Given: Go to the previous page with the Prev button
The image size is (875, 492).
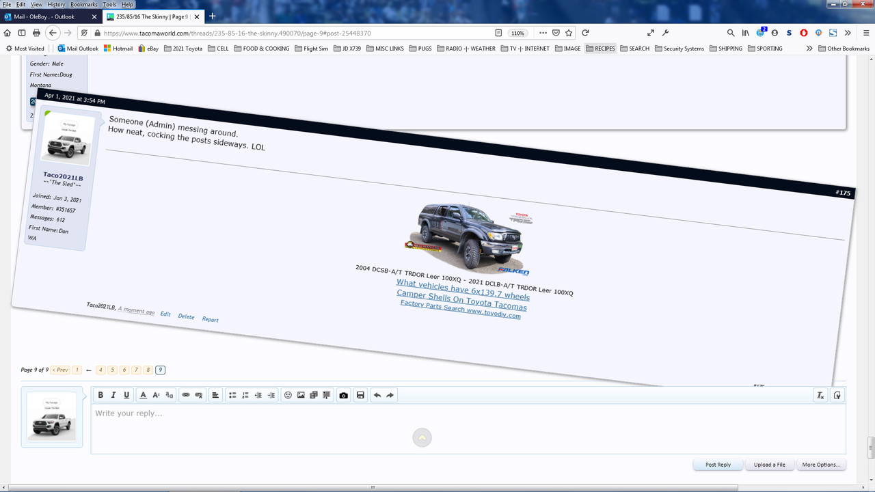Looking at the screenshot, I should 61,370.
